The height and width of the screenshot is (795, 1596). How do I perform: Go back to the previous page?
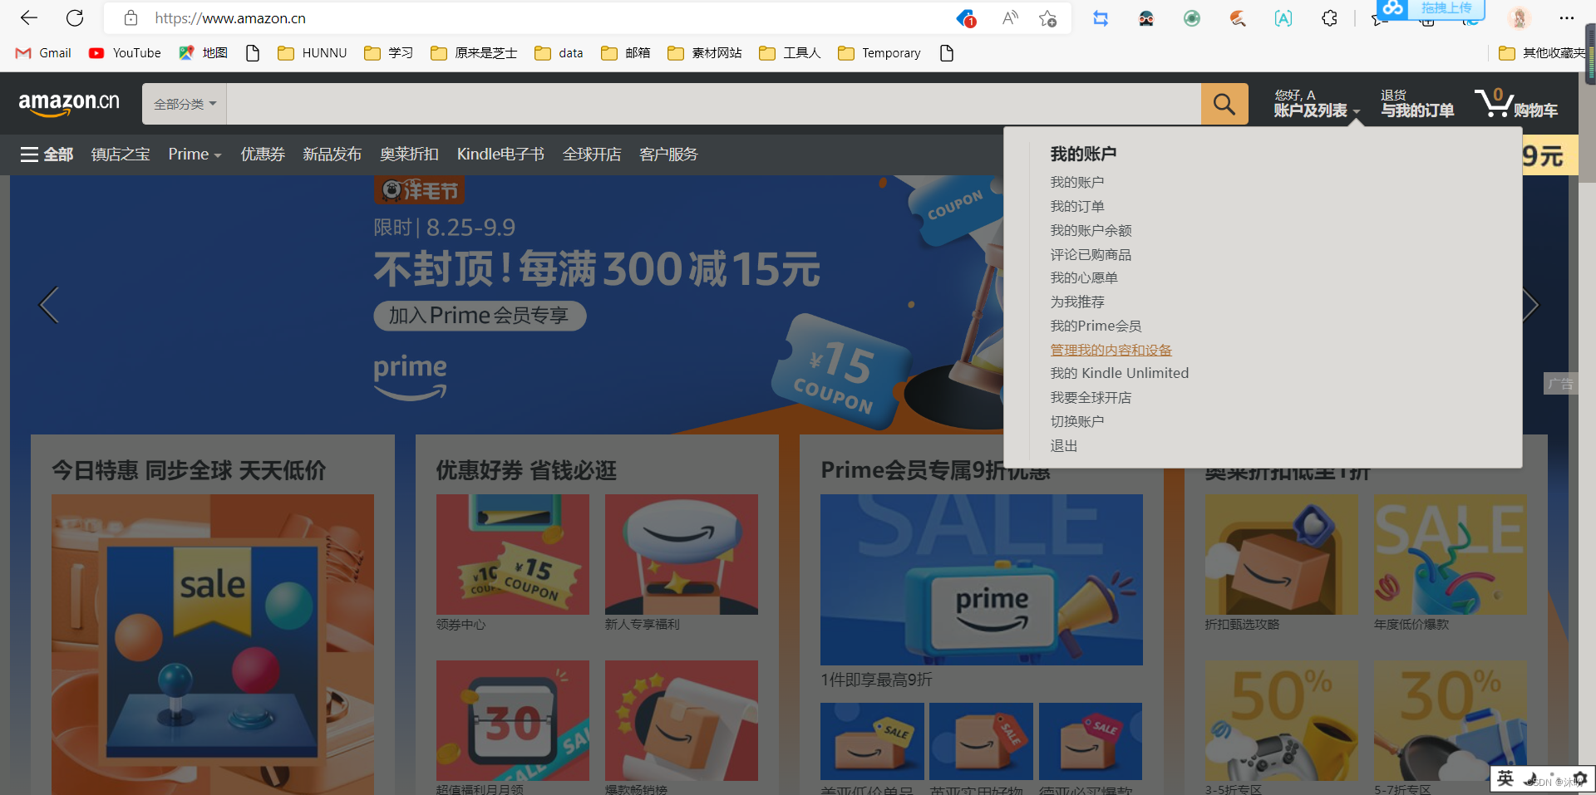(29, 17)
